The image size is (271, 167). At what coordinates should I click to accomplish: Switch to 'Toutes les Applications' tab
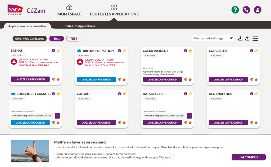79,26
